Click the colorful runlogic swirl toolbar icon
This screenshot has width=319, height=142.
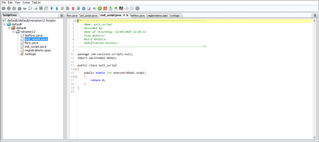click(x=62, y=8)
